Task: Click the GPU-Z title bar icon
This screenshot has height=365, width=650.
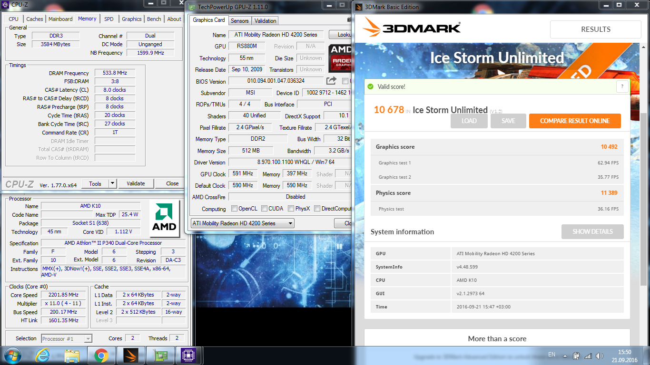Action: (192, 7)
